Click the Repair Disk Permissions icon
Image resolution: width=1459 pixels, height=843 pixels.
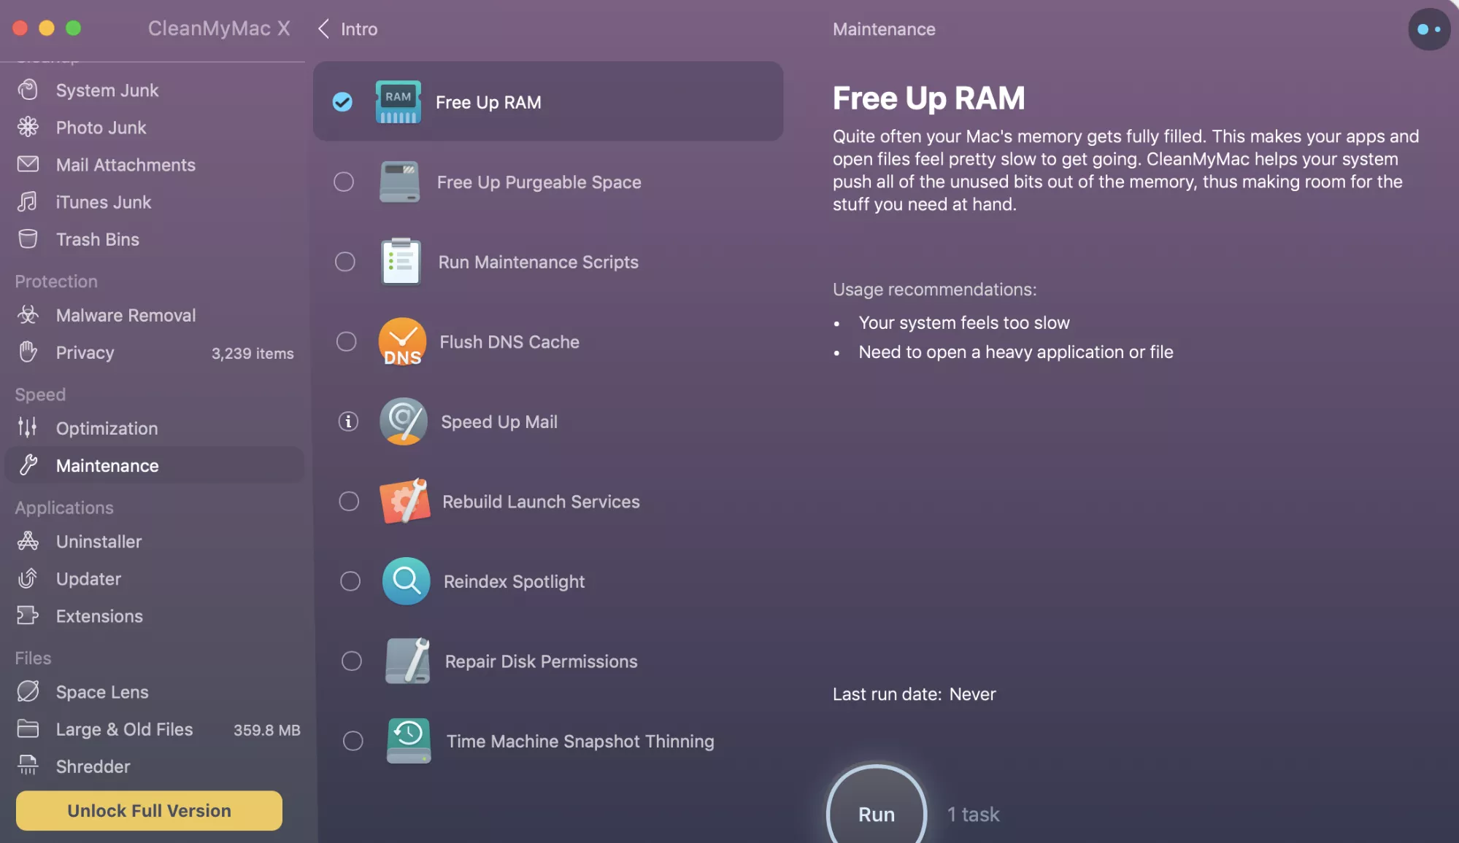coord(408,661)
